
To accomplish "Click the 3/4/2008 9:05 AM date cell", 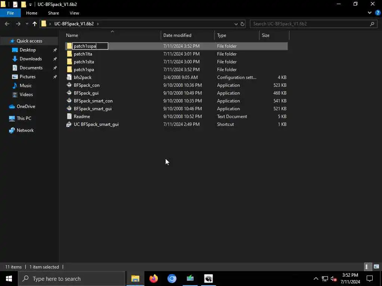I will pos(180,77).
